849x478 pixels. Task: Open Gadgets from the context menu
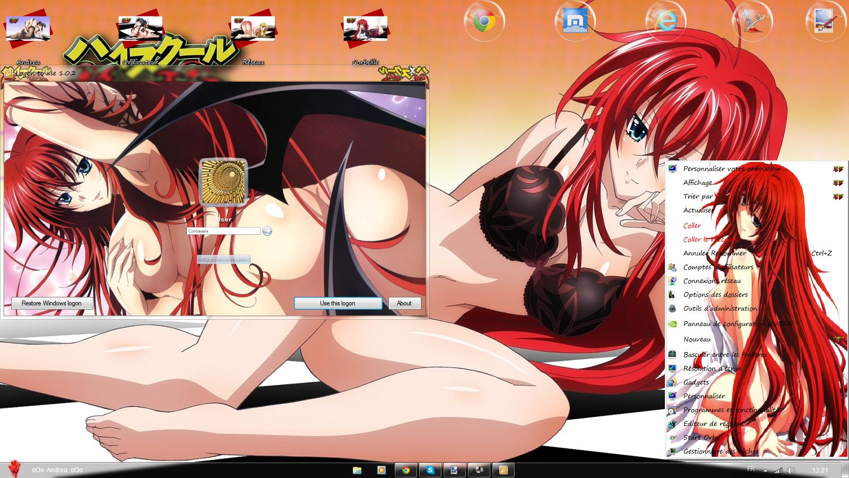756,382
